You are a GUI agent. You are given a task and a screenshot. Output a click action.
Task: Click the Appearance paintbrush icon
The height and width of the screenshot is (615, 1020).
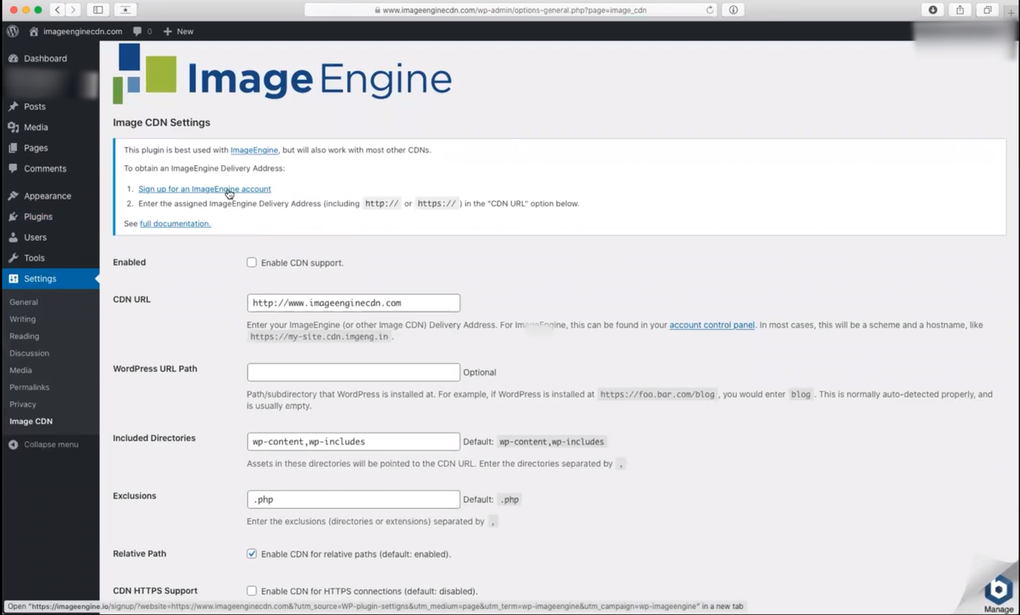pos(13,196)
